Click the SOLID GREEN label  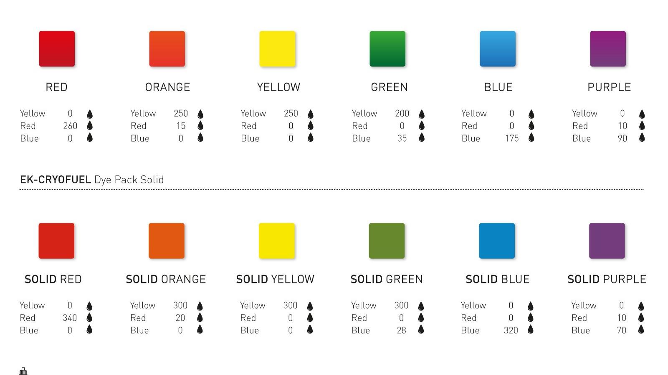(387, 279)
